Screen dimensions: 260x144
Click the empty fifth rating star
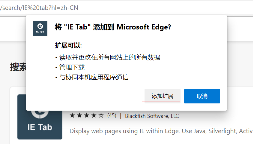(101, 116)
